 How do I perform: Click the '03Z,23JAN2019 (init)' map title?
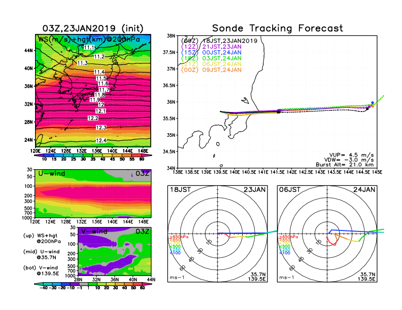coord(93,28)
